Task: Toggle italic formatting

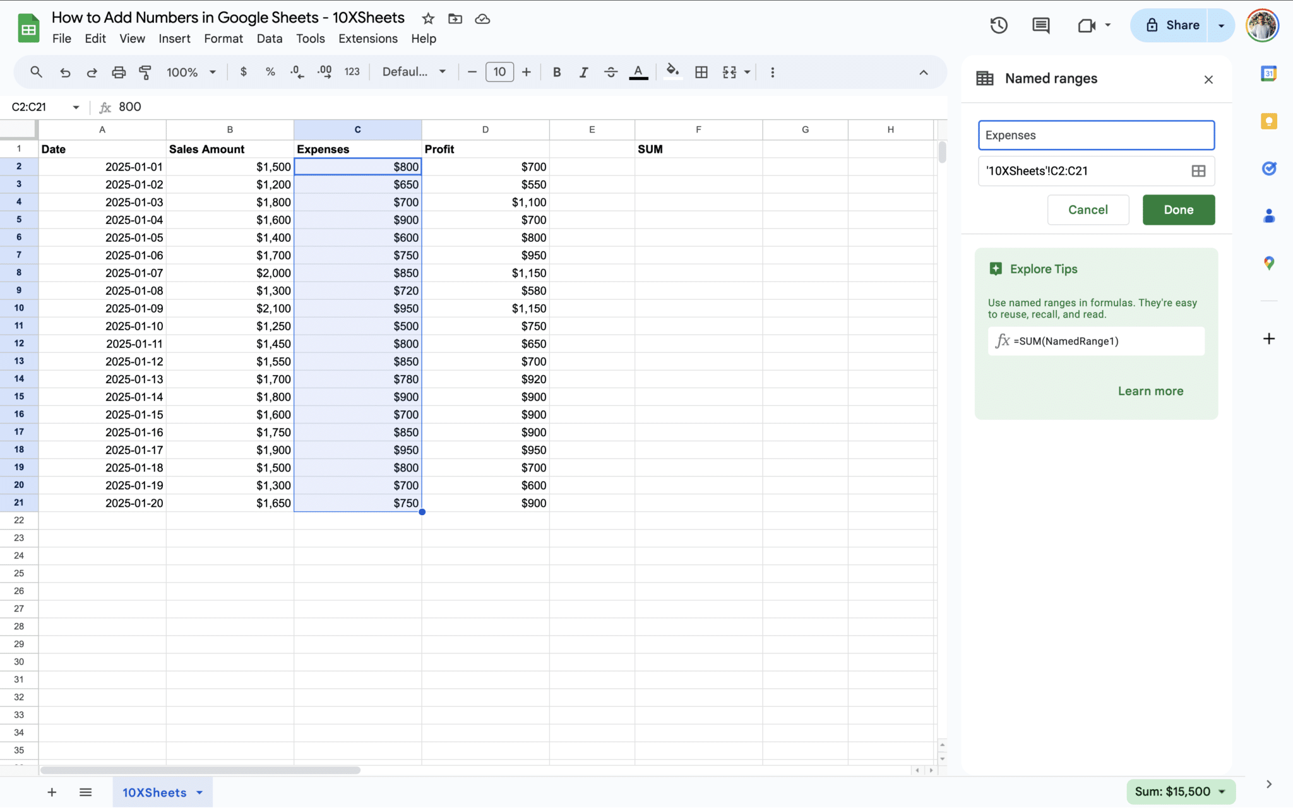Action: click(x=583, y=72)
